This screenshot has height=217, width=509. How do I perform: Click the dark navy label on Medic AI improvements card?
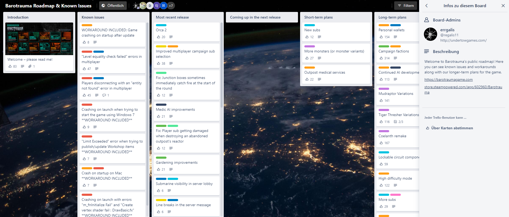click(x=161, y=105)
